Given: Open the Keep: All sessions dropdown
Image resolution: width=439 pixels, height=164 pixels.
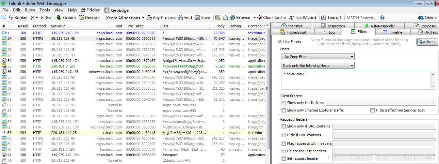Looking at the screenshot, I should click(125, 18).
